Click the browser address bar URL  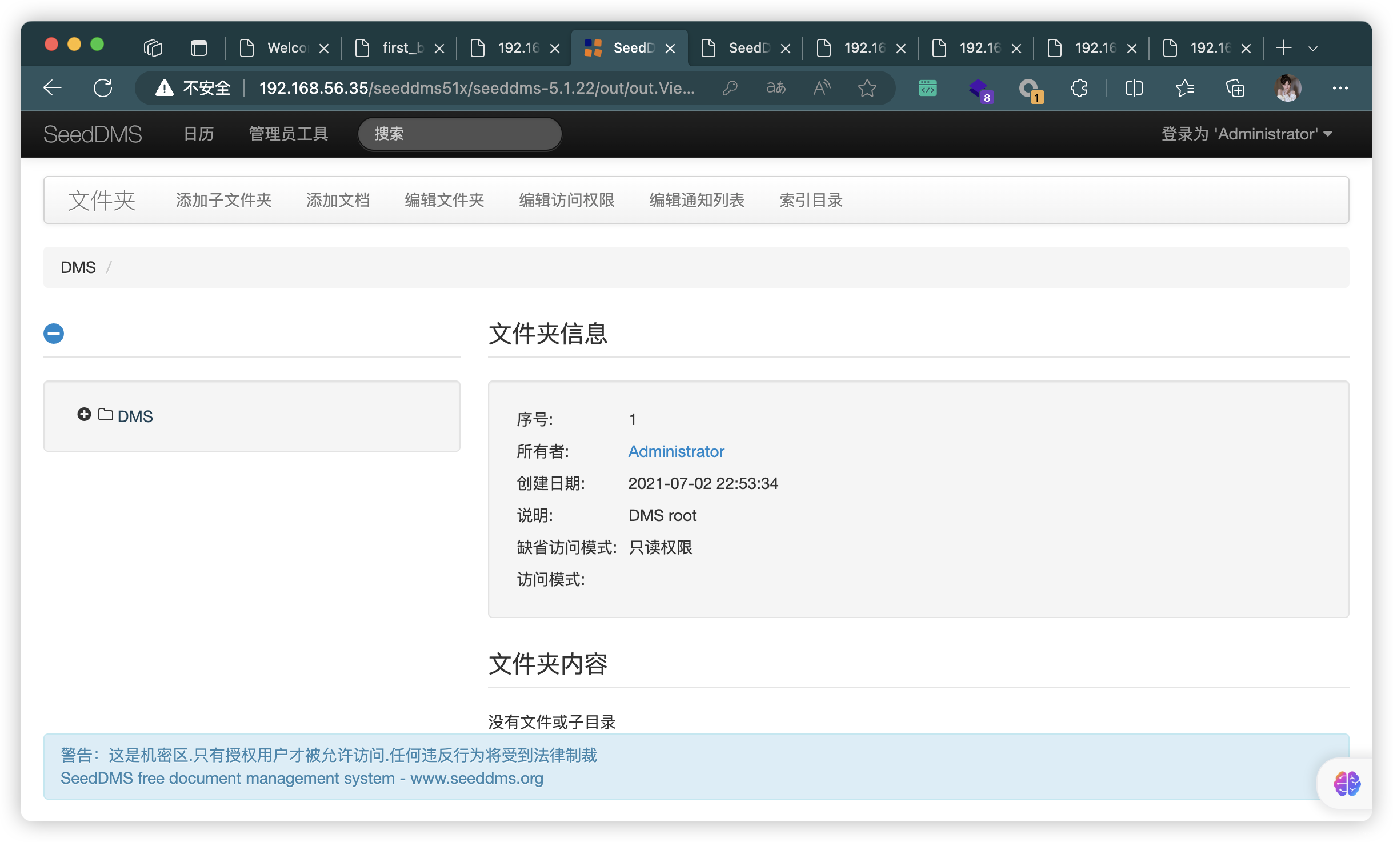tap(477, 88)
